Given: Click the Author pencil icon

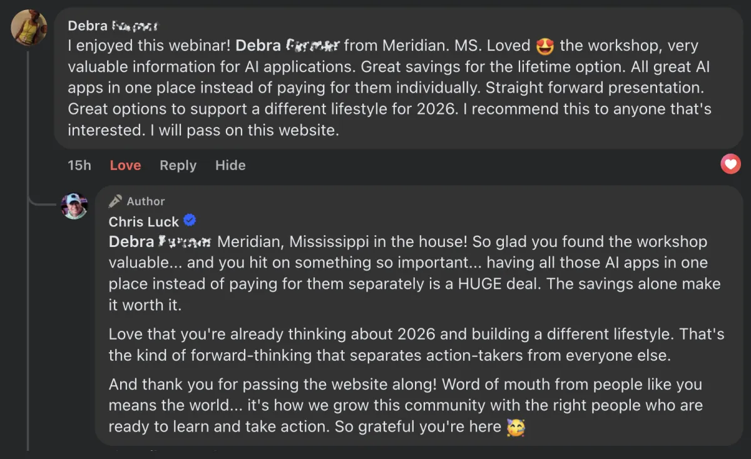Looking at the screenshot, I should pyautogui.click(x=115, y=201).
